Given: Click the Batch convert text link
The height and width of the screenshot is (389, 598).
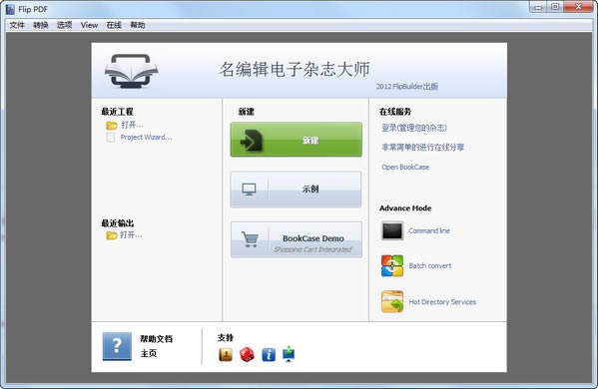Looking at the screenshot, I should point(430,266).
